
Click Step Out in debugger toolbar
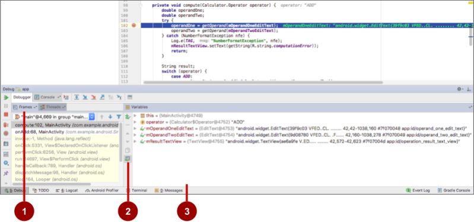pos(102,98)
